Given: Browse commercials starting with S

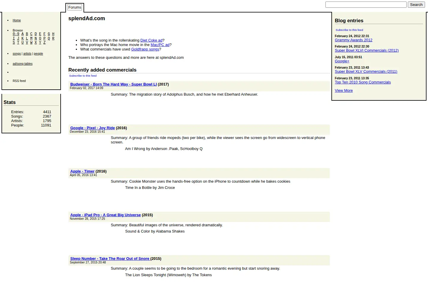Looking at the screenshot, I should [x=14, y=43].
